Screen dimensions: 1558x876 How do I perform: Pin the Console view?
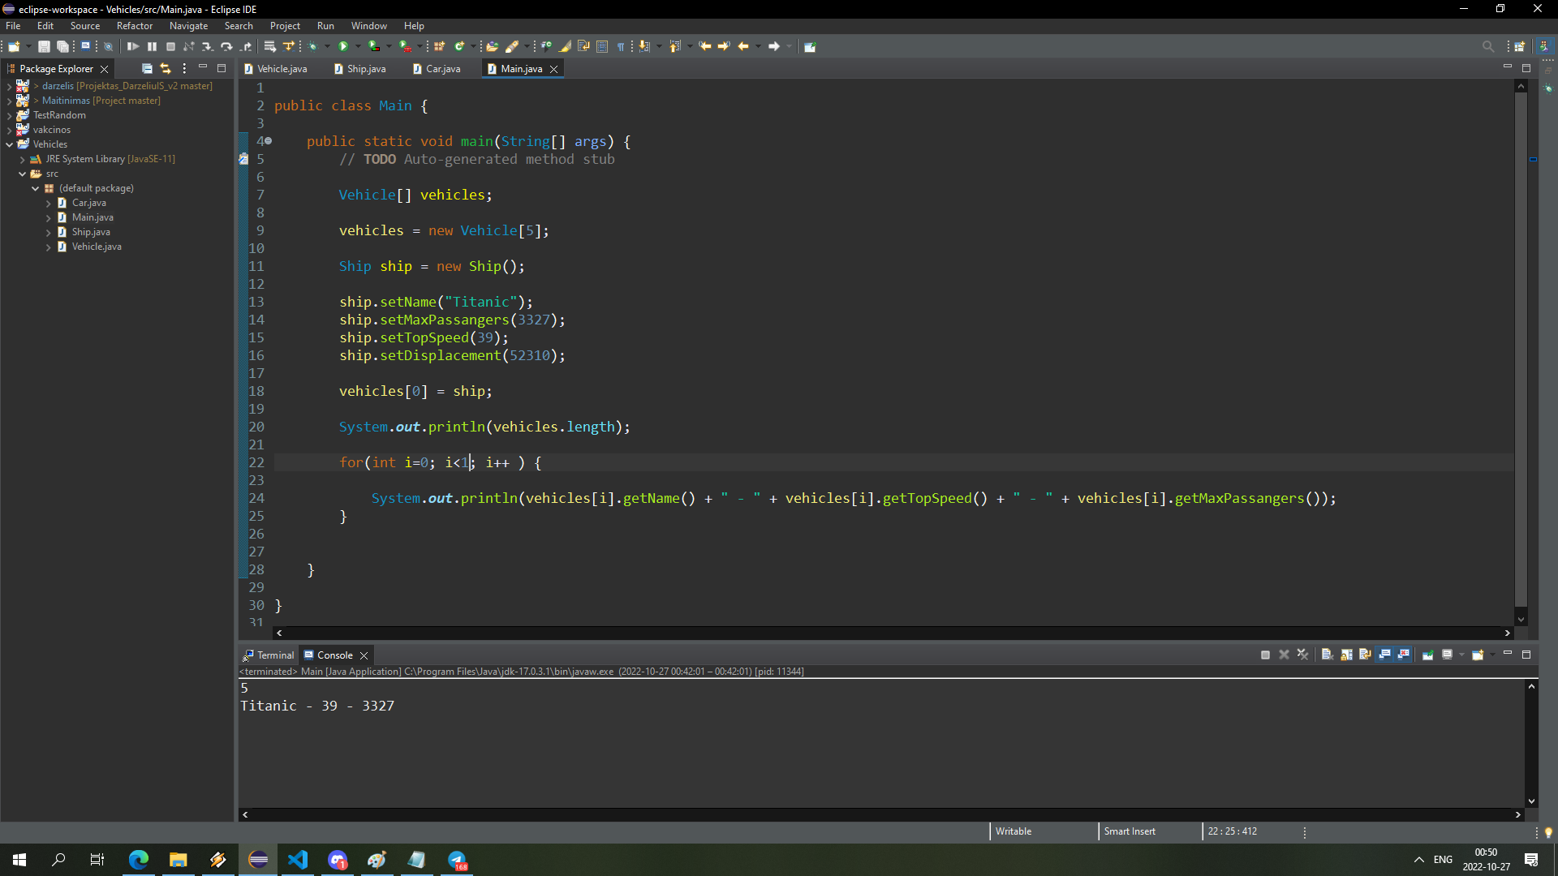[x=1427, y=655]
